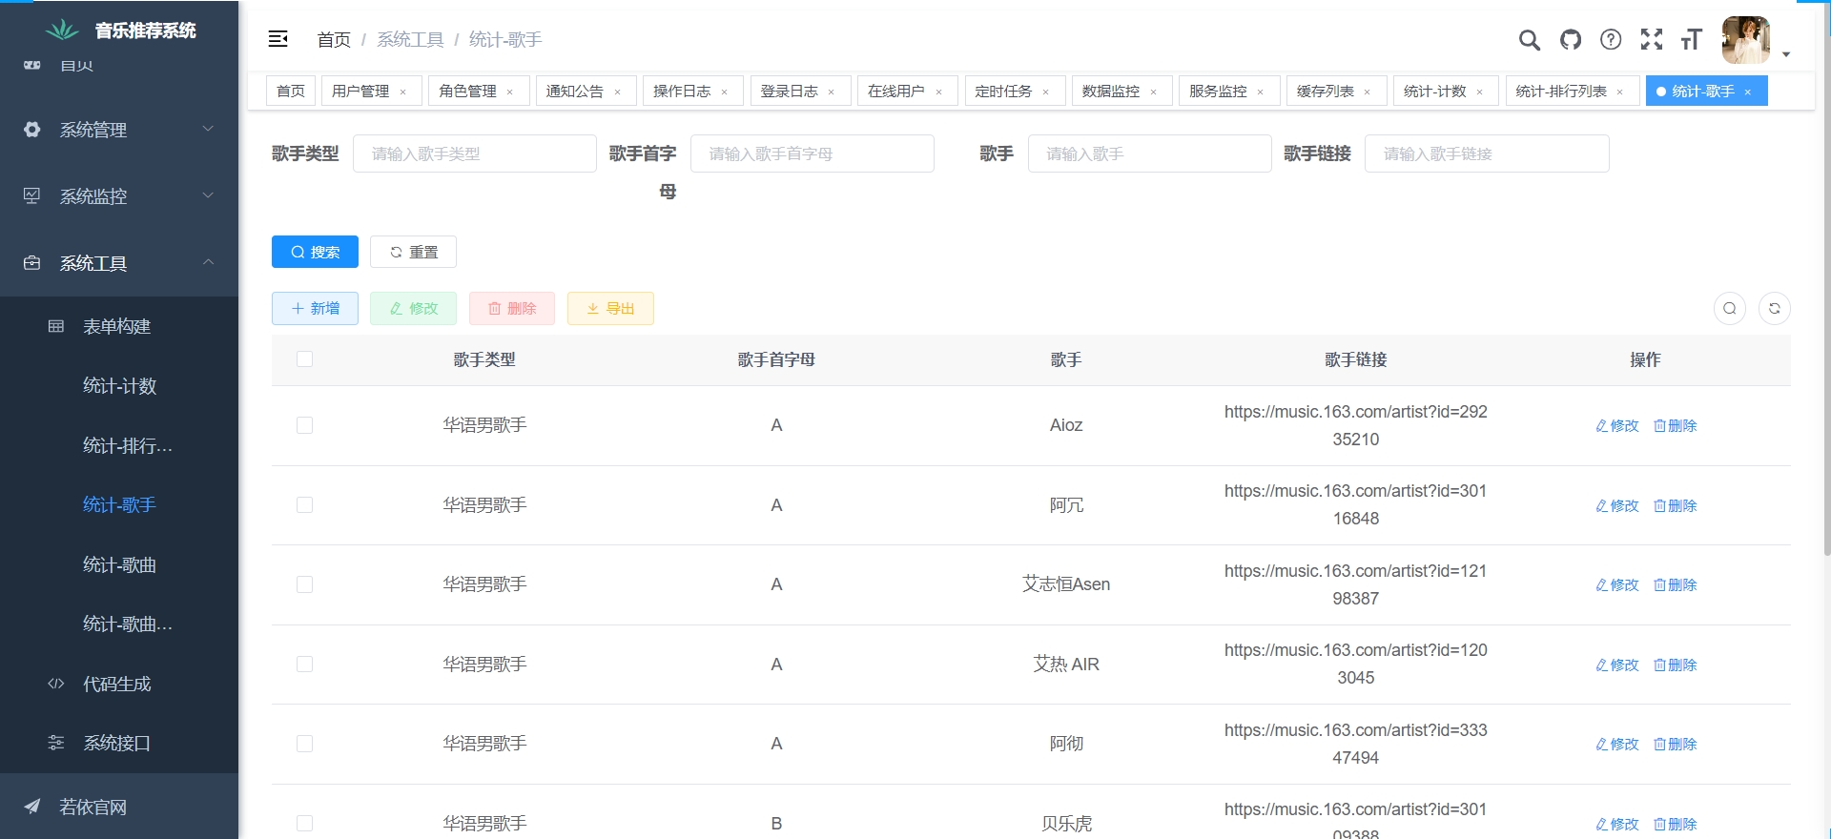Click 修改 link for 阿冗 row
This screenshot has height=839, width=1831.
(x=1617, y=506)
